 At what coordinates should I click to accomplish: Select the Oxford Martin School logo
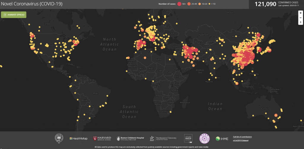click(189, 138)
